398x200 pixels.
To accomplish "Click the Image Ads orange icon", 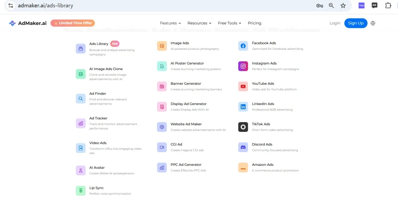I will (x=162, y=46).
